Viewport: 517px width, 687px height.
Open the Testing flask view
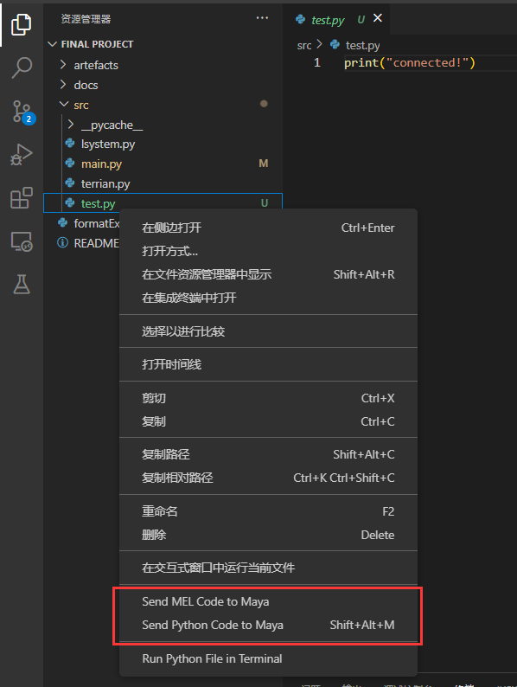coord(21,285)
